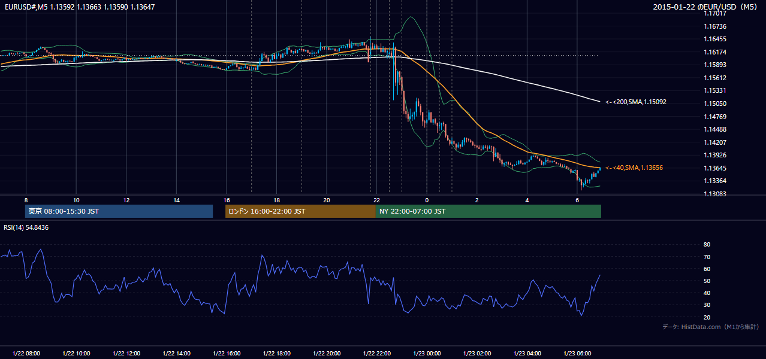Click hour label 18 under price chart
The width and height of the screenshot is (766, 359).
pos(276,200)
